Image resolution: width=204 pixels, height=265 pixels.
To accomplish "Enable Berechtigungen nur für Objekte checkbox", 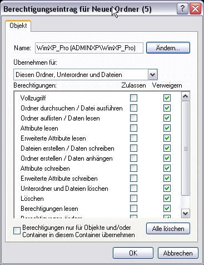I will 17,231.
